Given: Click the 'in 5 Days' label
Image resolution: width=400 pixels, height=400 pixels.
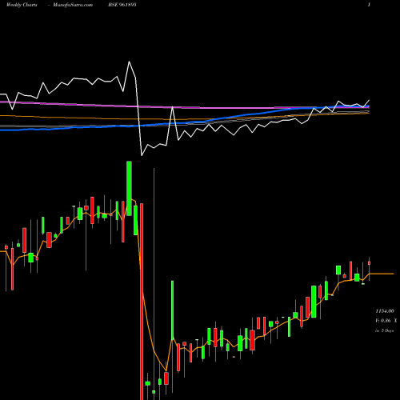Looking at the screenshot, I should click(385, 330).
